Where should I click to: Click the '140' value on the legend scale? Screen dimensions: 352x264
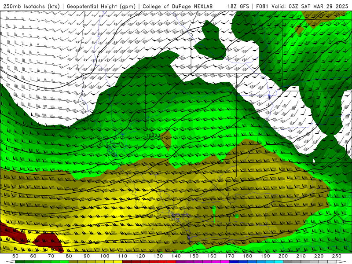[x=176, y=256]
